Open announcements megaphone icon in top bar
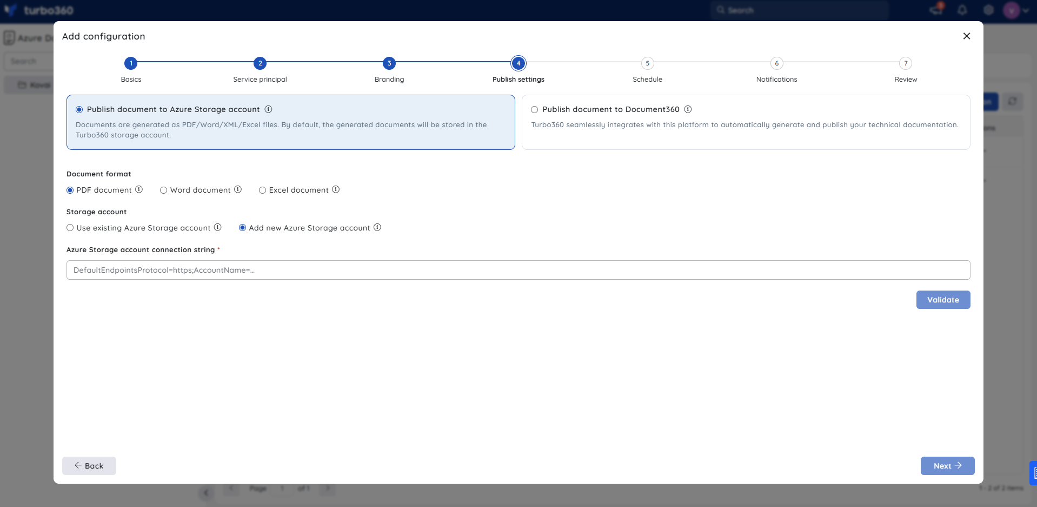The height and width of the screenshot is (507, 1037). coord(936,10)
